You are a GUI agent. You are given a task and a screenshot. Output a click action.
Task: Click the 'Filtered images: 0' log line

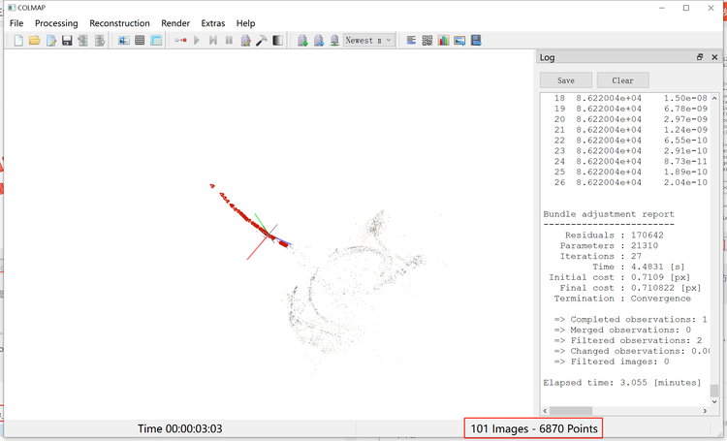(612, 362)
